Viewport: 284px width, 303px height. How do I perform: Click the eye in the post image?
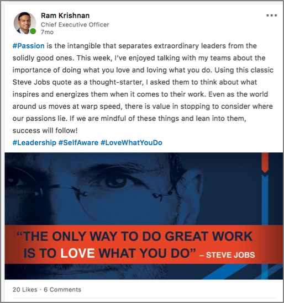[x=115, y=181]
